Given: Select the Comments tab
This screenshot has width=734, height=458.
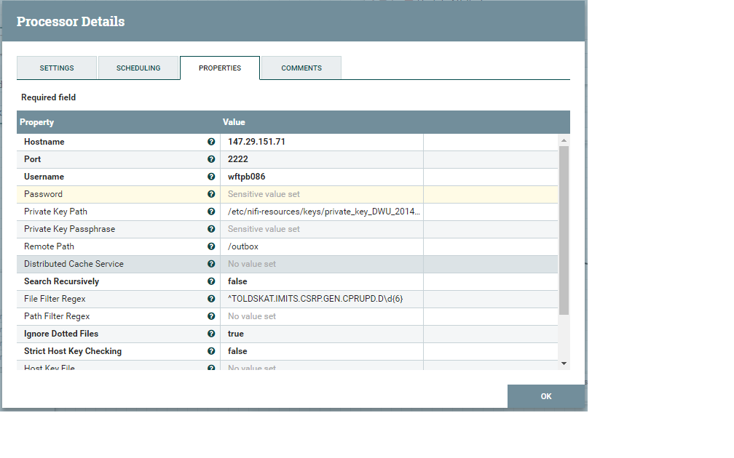Looking at the screenshot, I should [301, 68].
